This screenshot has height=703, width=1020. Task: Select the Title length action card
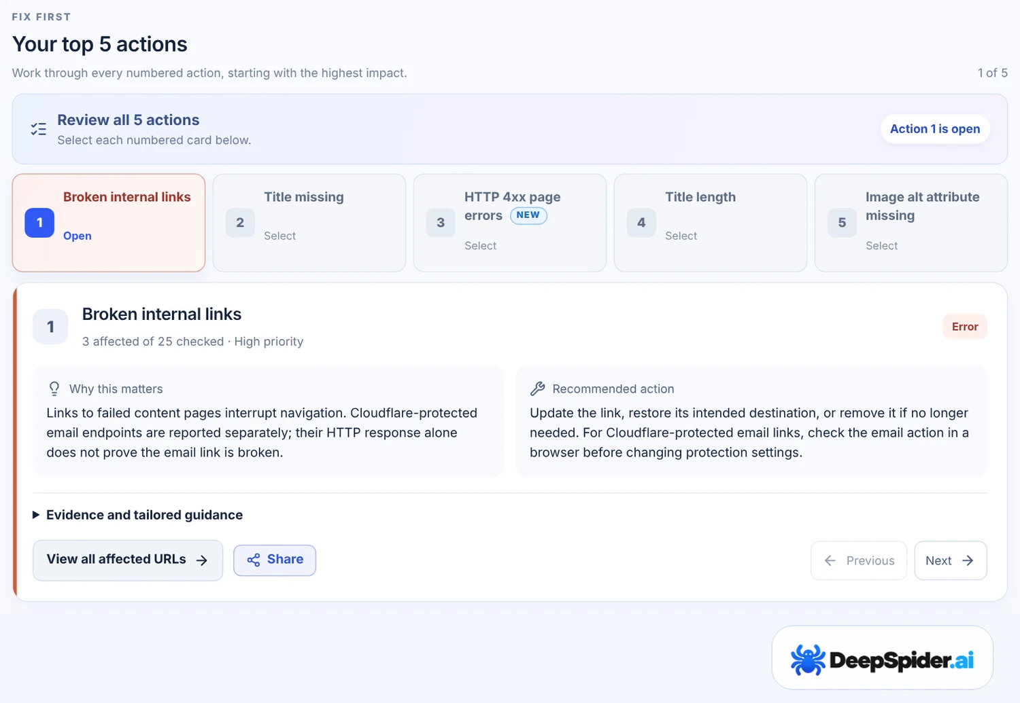tap(711, 223)
